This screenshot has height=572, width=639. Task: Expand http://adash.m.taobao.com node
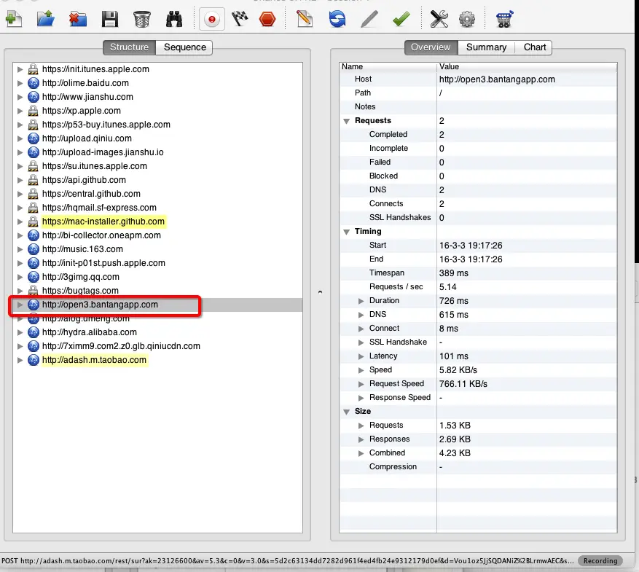click(x=20, y=360)
